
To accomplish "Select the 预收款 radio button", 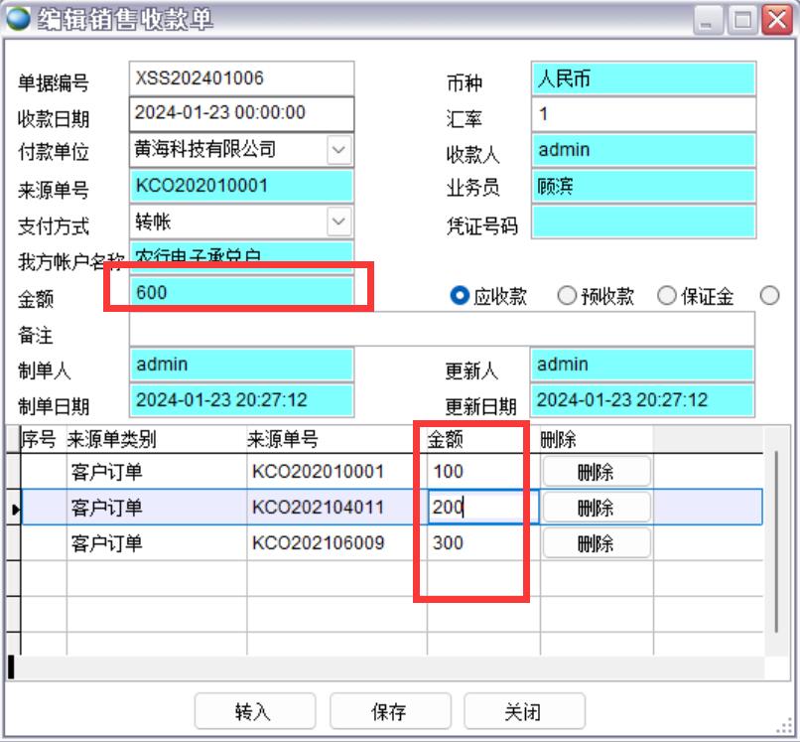I will pos(567,296).
